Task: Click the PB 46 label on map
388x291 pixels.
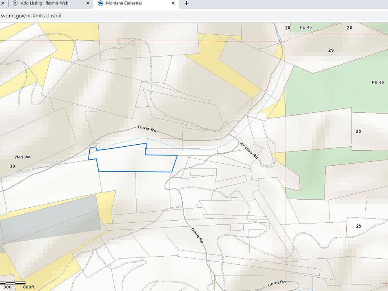Action: [306, 27]
